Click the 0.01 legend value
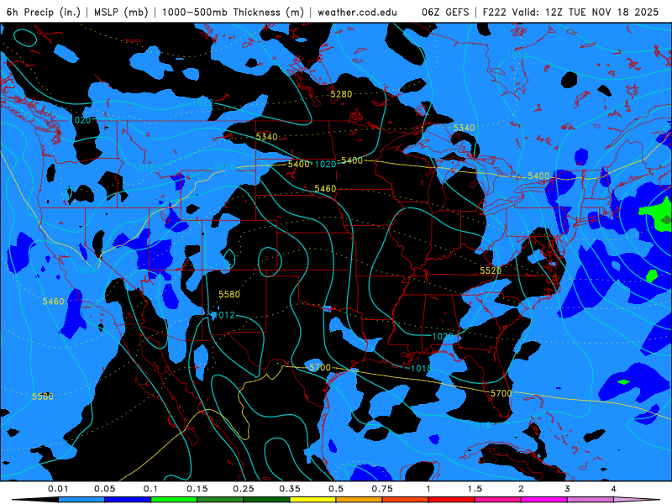The width and height of the screenshot is (672, 504). click(58, 489)
